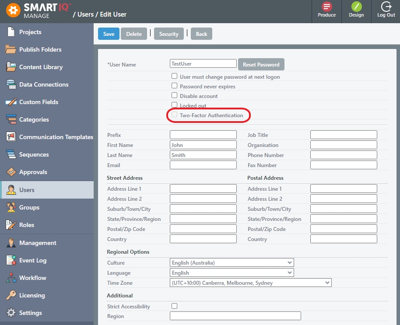Enable User must change password at next logon
The image size is (400, 325).
[174, 76]
